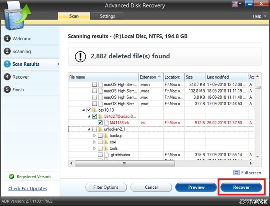Check the .gitattributes file checkbox
Viewport: 270px width, 206px height.
click(x=100, y=155)
